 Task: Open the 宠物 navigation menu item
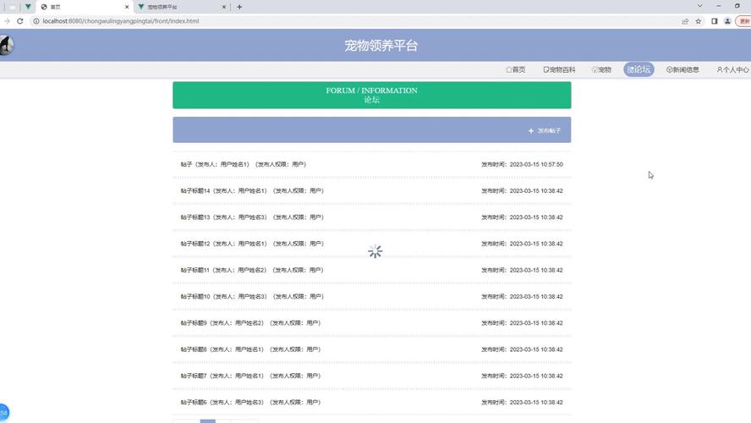601,69
